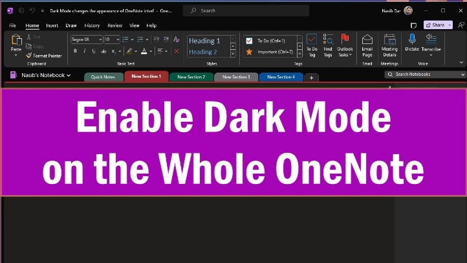467x263 pixels.
Task: Click the Paste clipboard icon
Action: click(x=16, y=40)
